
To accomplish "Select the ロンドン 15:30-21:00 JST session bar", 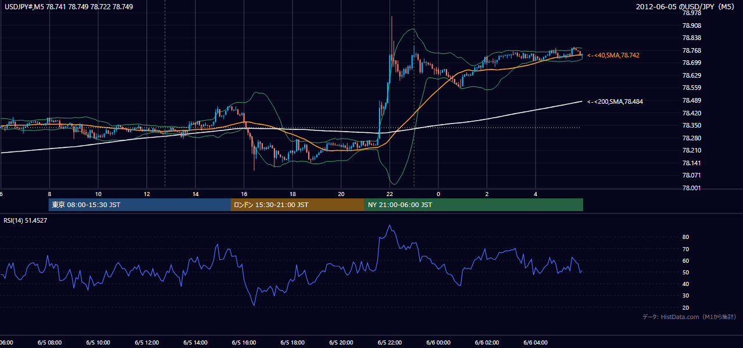I will pos(298,205).
